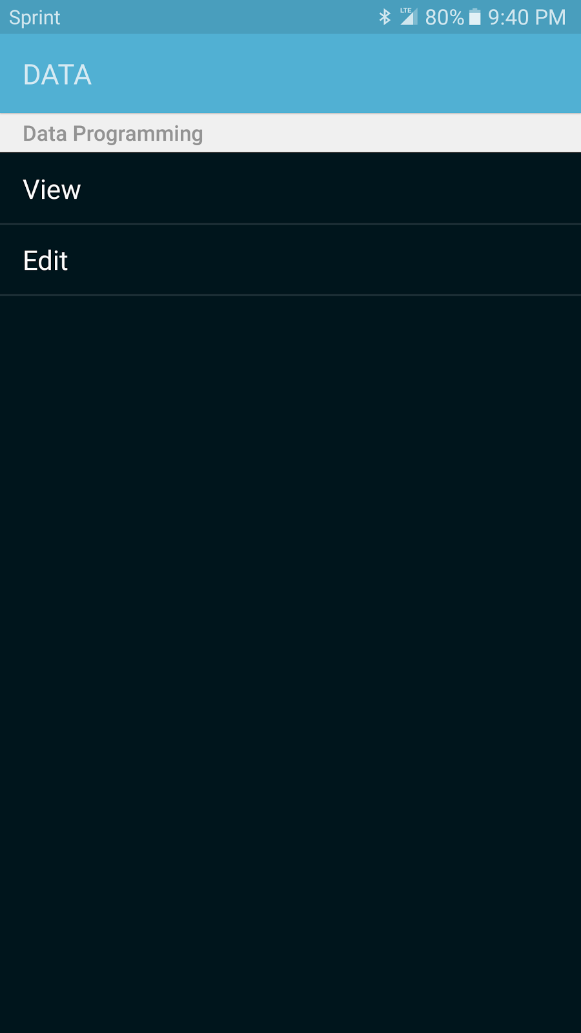Tap the Bluetooth status icon
This screenshot has width=581, height=1033.
385,17
